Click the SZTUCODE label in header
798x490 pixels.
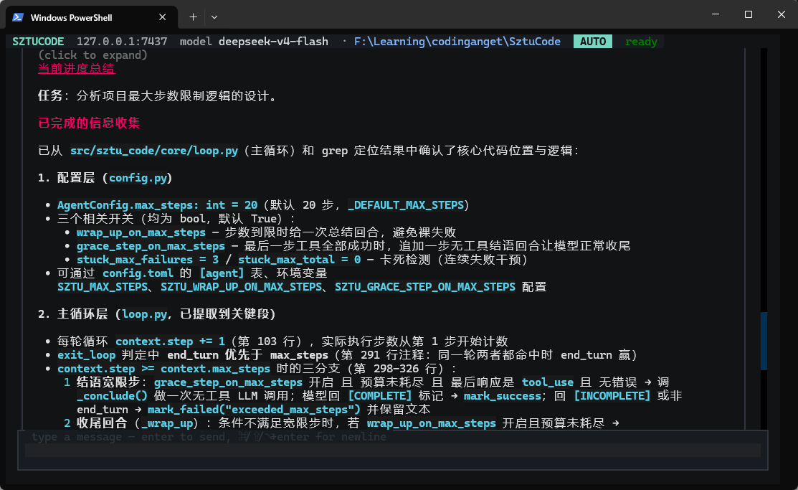[x=38, y=42]
